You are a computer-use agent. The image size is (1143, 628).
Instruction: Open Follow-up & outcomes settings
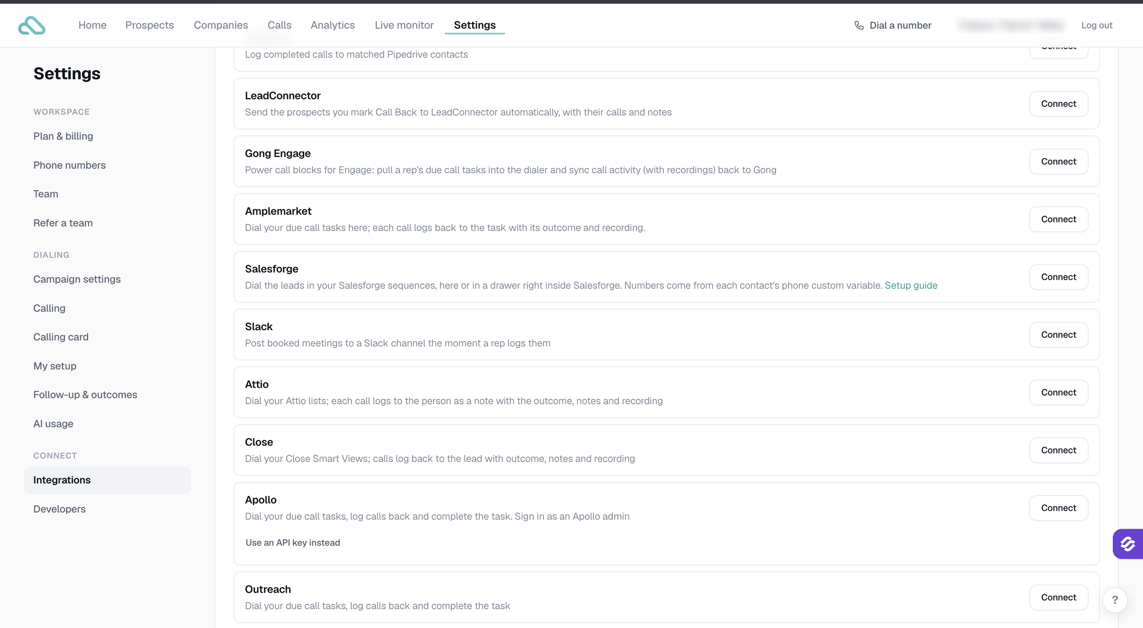tap(85, 394)
